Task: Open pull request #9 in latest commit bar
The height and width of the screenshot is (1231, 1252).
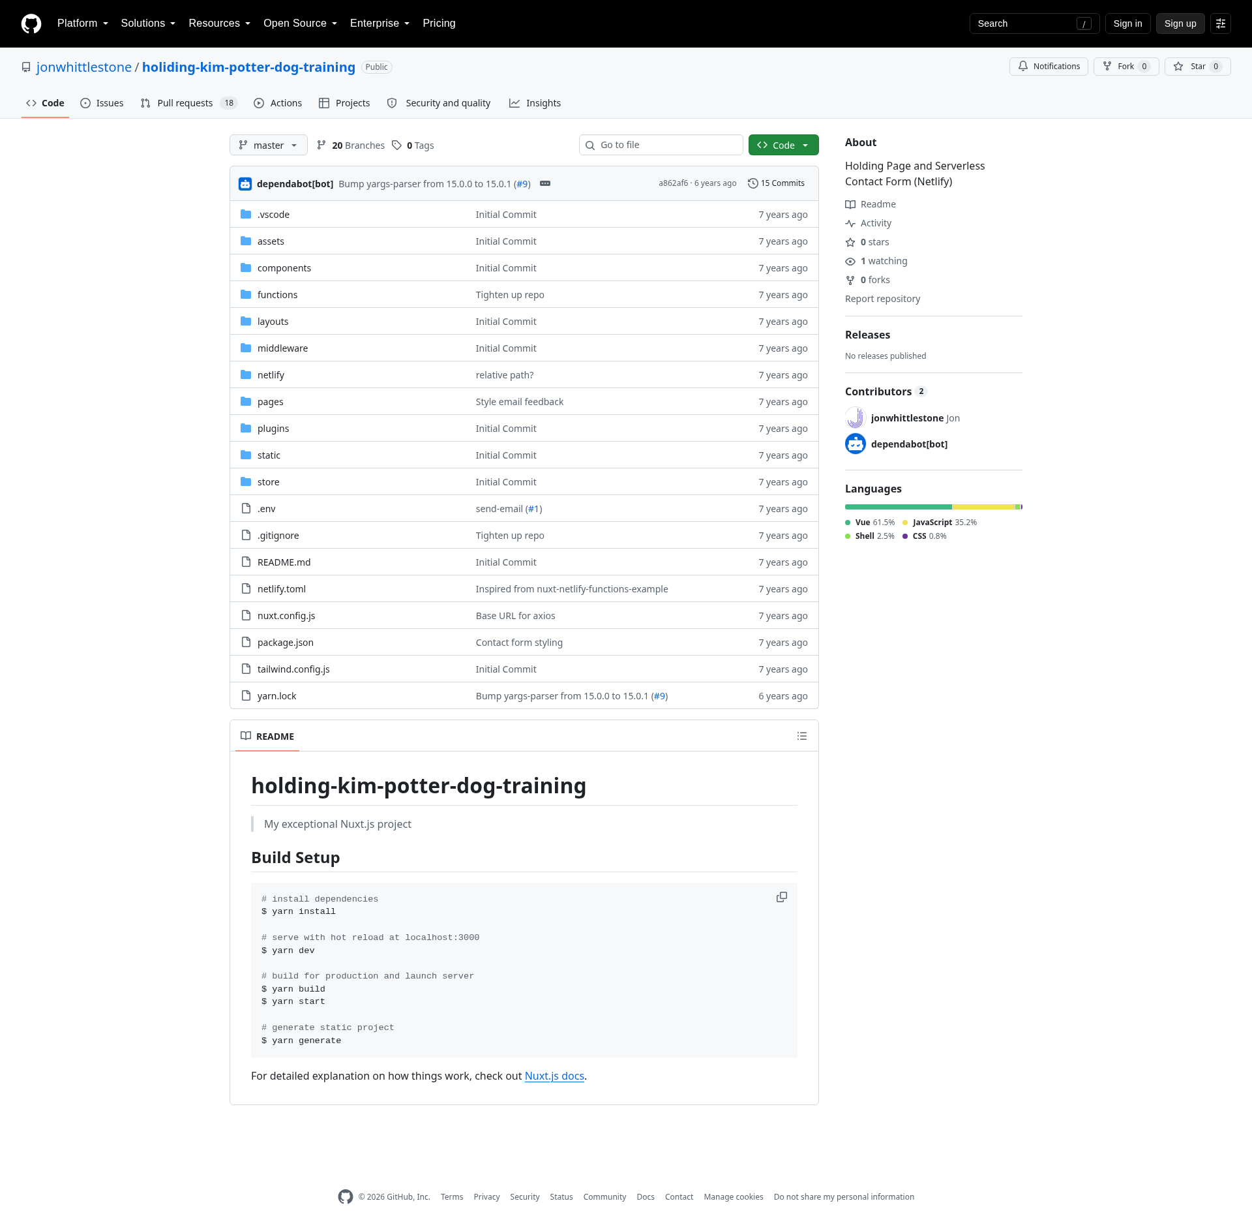Action: [x=522, y=184]
